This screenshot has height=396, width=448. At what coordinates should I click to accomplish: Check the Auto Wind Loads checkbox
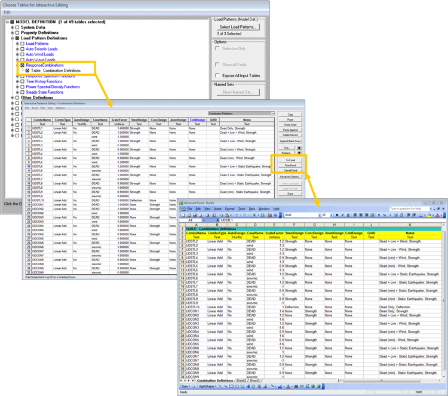[x=22, y=54]
